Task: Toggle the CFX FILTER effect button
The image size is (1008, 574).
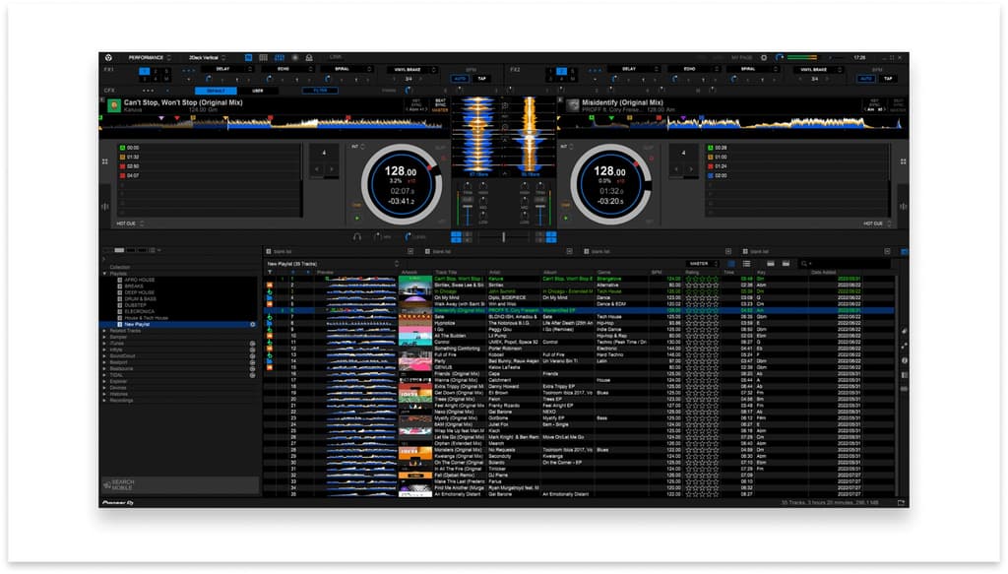Action: 320,91
